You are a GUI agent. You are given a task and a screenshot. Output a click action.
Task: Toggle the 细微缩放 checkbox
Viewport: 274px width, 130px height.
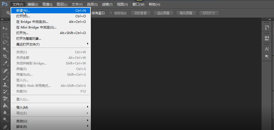pyautogui.click(x=111, y=13)
